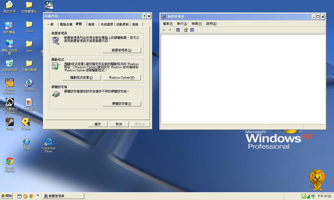Viewport: 334px width, 200px height.
Task: Select the 未命名 file icon
Action: (x=29, y=105)
